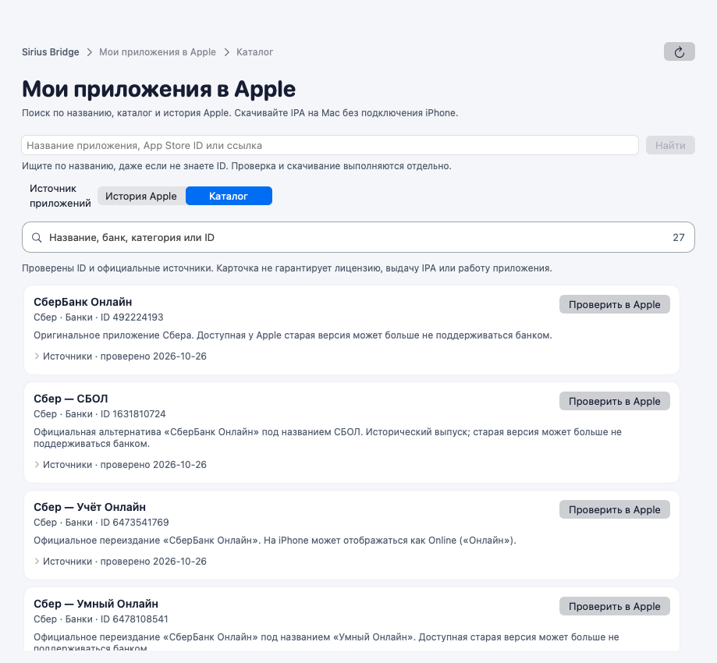Image resolution: width=717 pixels, height=663 pixels.
Task: Click the Найти button
Action: click(670, 145)
